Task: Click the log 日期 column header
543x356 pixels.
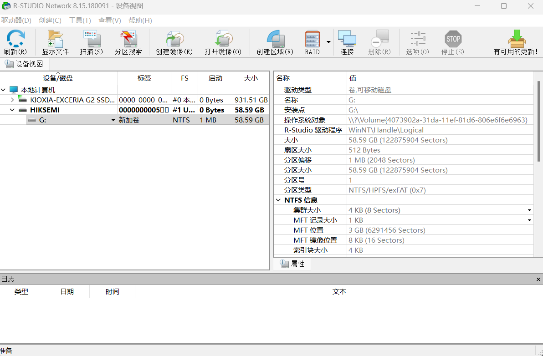Action: [67, 292]
